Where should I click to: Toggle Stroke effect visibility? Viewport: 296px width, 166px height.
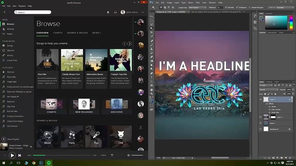coord(269,107)
